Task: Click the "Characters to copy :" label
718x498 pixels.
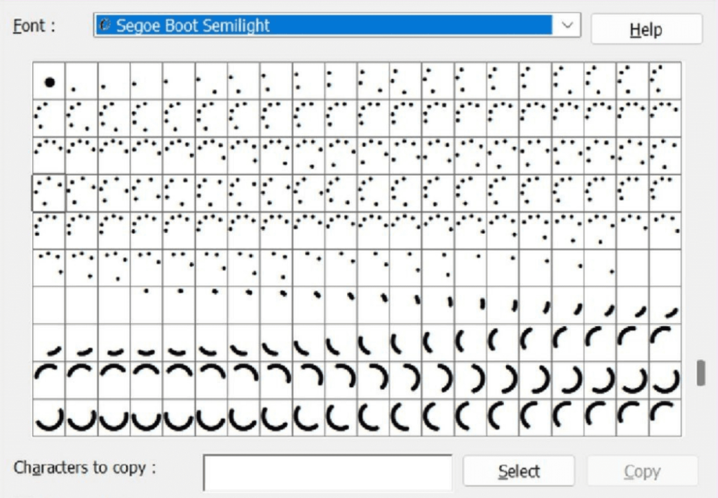Action: (84, 468)
